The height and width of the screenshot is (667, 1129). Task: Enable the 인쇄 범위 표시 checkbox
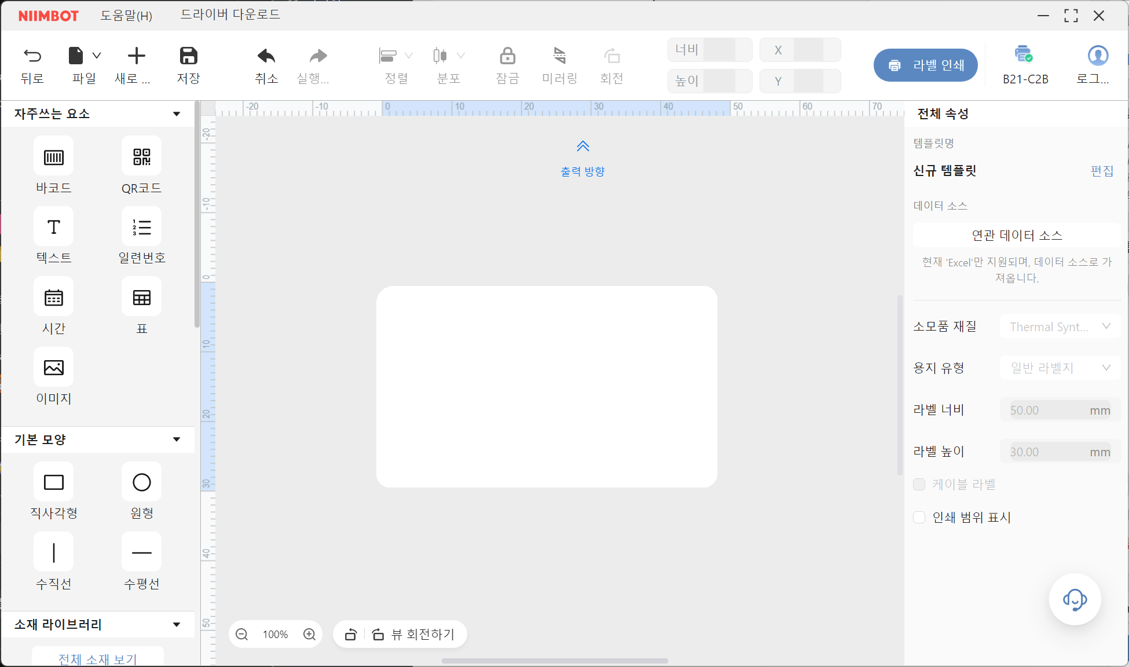(x=919, y=518)
